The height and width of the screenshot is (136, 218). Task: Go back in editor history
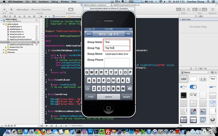pyautogui.click(x=46, y=16)
